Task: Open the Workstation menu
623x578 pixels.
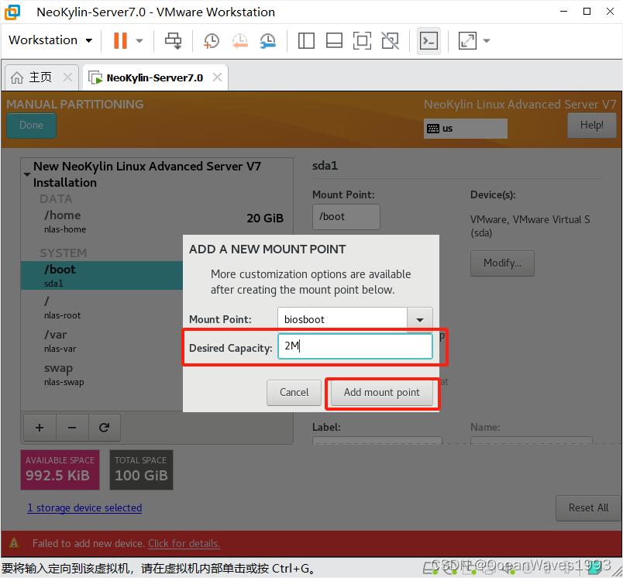Action: pyautogui.click(x=50, y=40)
